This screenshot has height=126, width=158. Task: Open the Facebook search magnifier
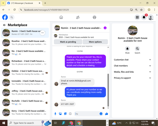click(12, 17)
